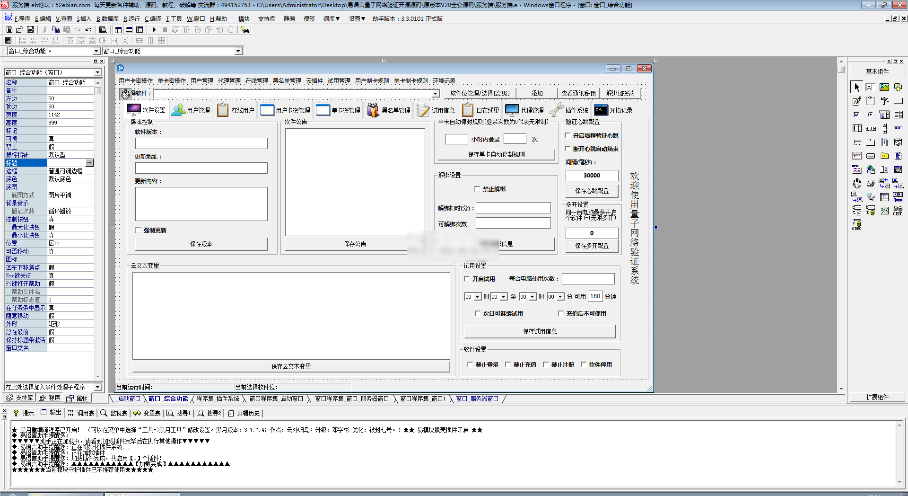
Task: Enable the 开启试用 checkbox
Action: pos(467,279)
